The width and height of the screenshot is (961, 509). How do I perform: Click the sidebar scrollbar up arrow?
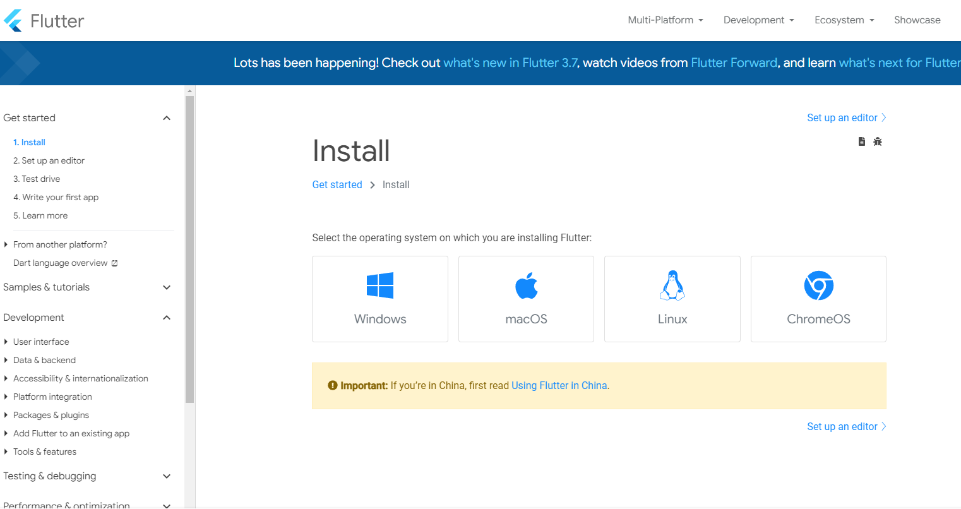coord(189,91)
